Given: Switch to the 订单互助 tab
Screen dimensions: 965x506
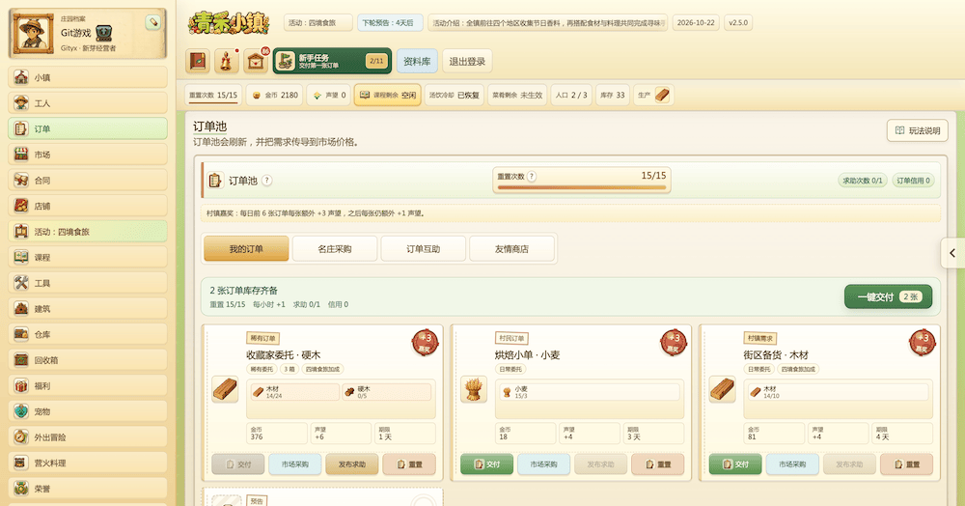Looking at the screenshot, I should 424,249.
